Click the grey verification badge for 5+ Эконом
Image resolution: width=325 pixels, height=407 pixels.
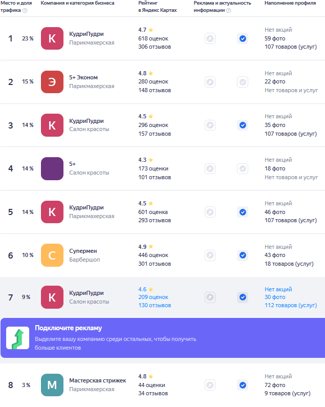[243, 82]
